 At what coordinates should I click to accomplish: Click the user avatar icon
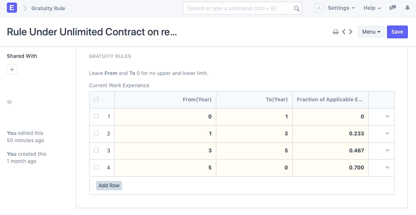pos(319,8)
